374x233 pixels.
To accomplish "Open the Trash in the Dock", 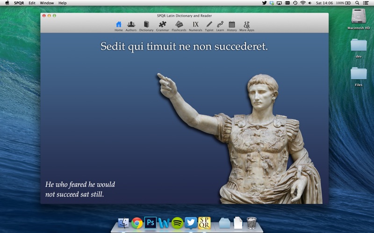I will coord(252,223).
